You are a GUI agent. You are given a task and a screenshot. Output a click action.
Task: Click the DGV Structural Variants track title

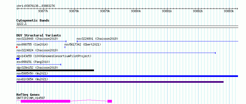39,35
